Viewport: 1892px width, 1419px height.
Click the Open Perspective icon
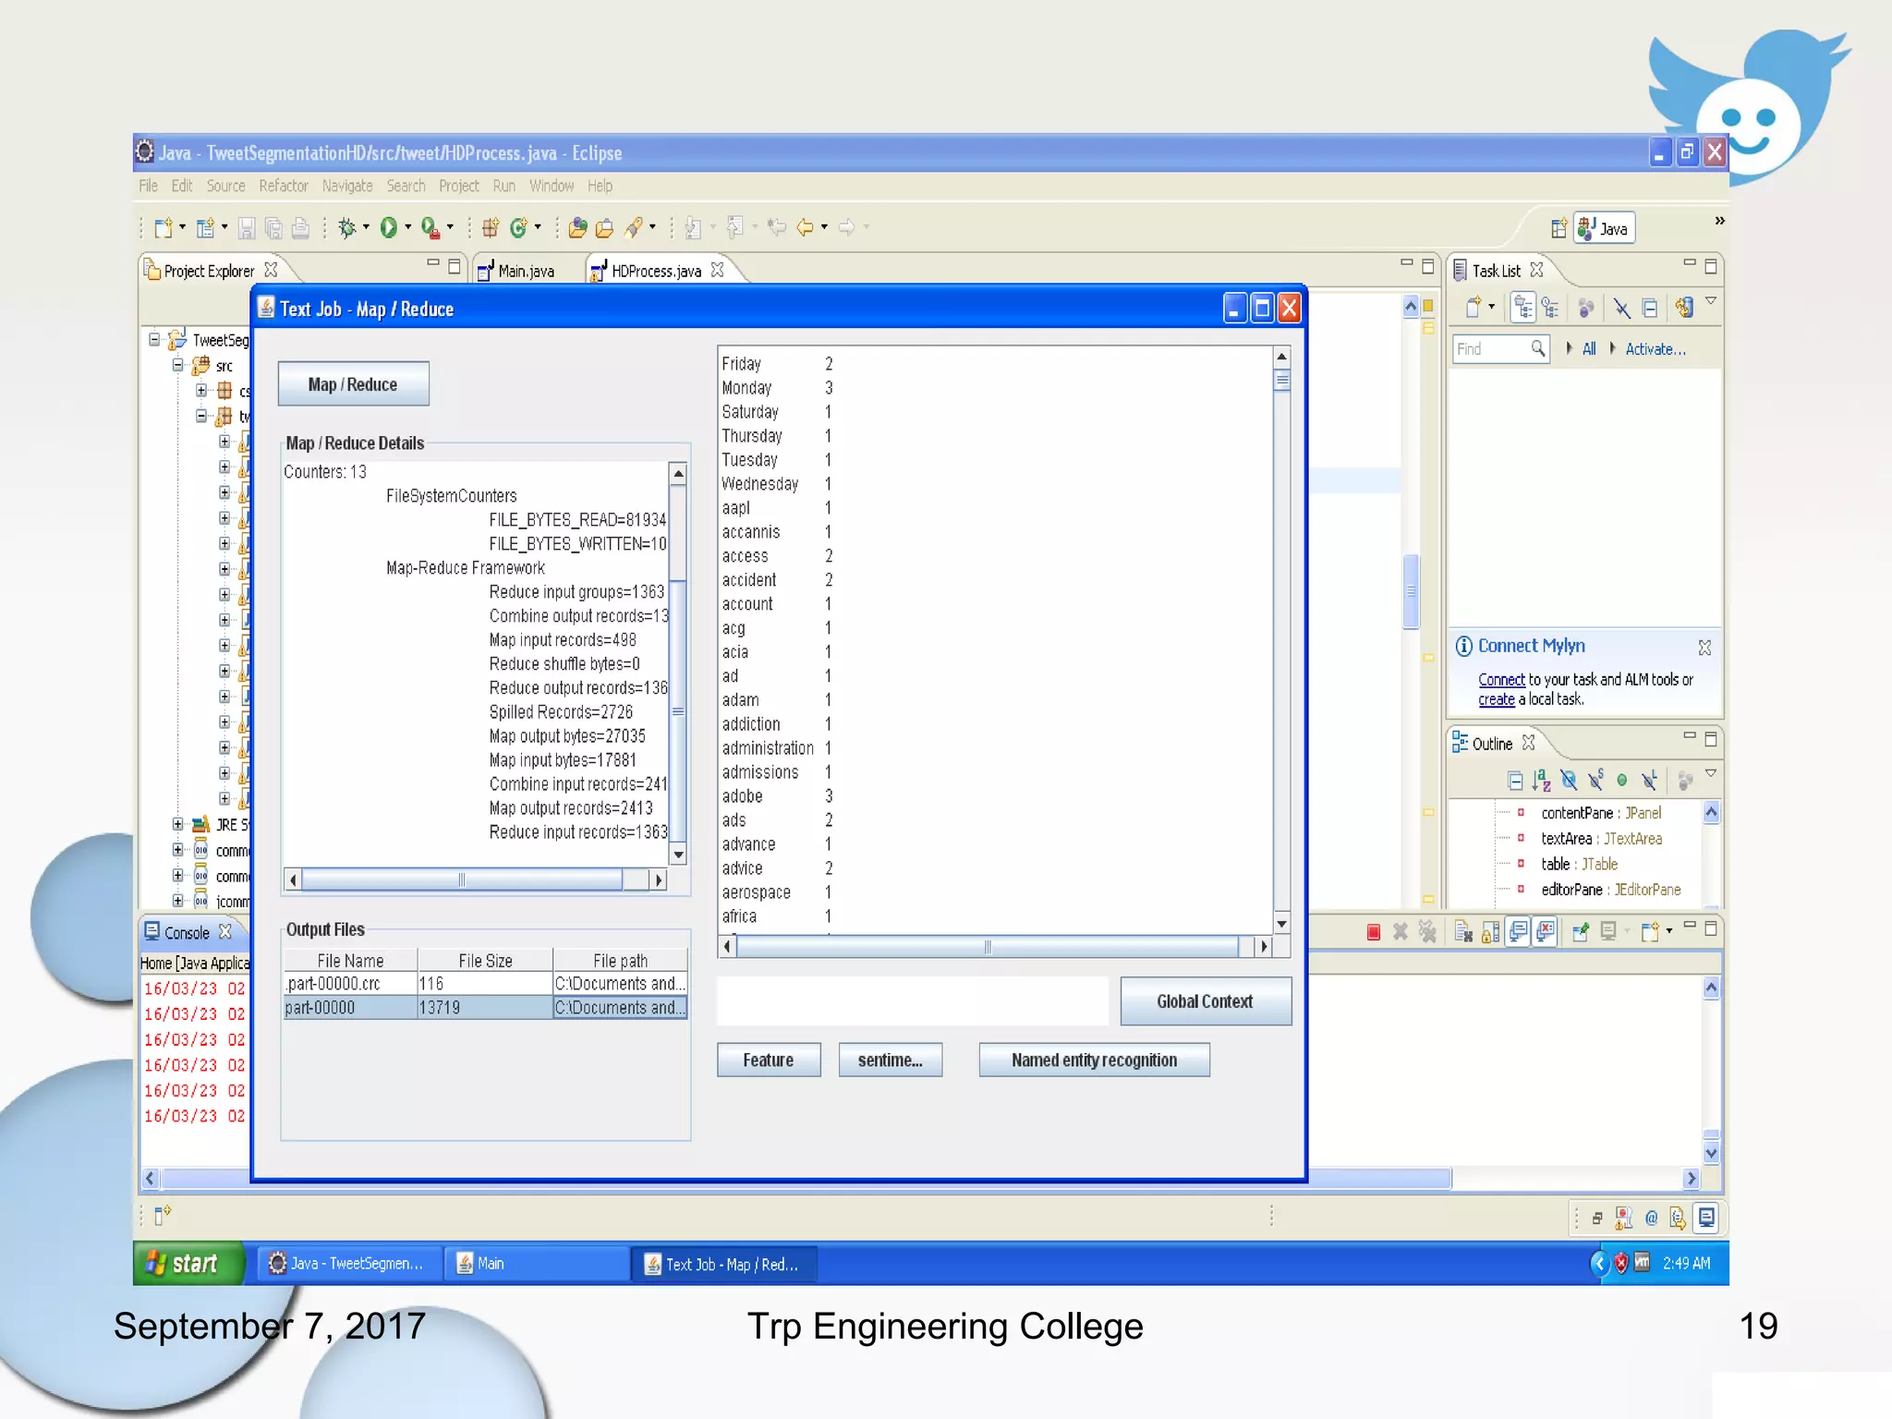click(x=1558, y=228)
